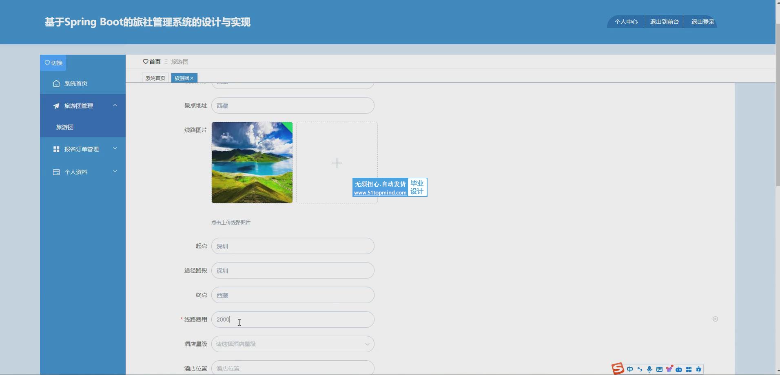Expand the 报名订单管理 menu chevron
This screenshot has height=375, width=780.
115,148
